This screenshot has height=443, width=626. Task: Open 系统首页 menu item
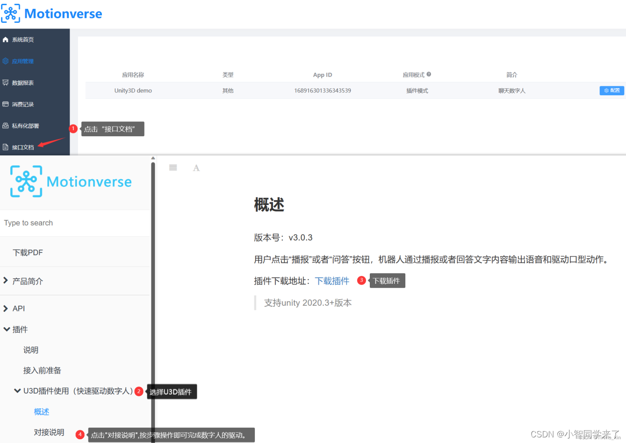point(23,40)
